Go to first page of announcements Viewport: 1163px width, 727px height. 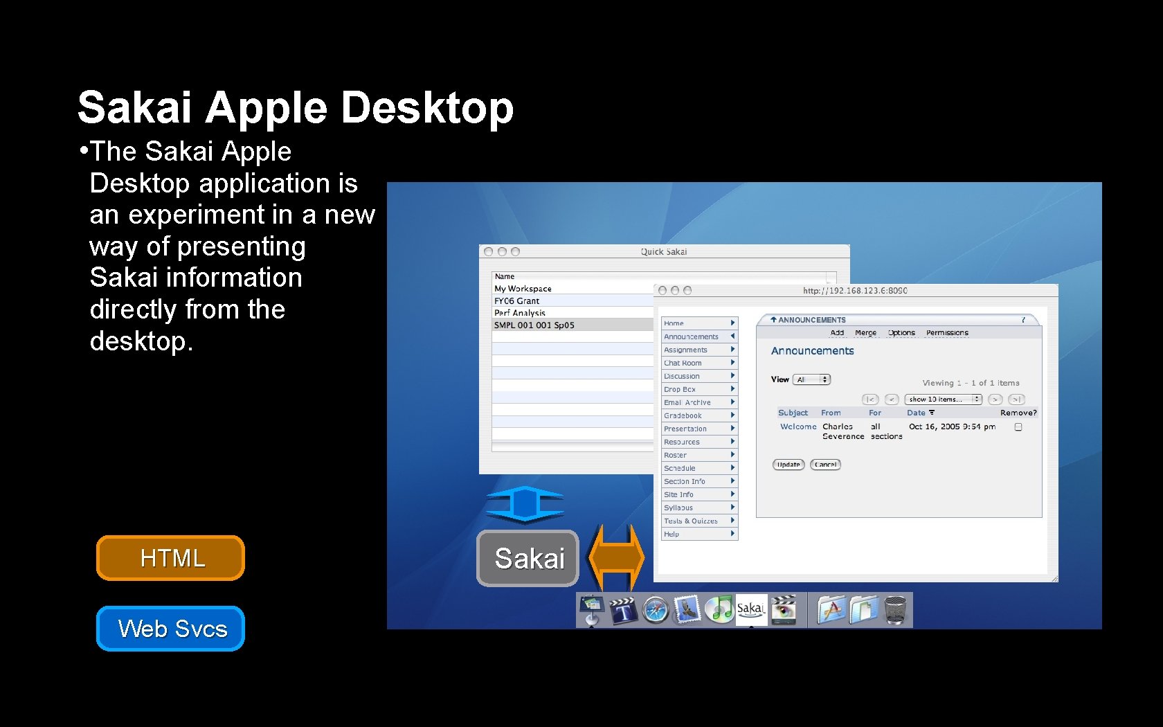coord(870,400)
